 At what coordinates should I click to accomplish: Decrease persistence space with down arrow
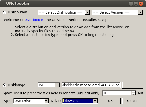(x=134, y=94)
